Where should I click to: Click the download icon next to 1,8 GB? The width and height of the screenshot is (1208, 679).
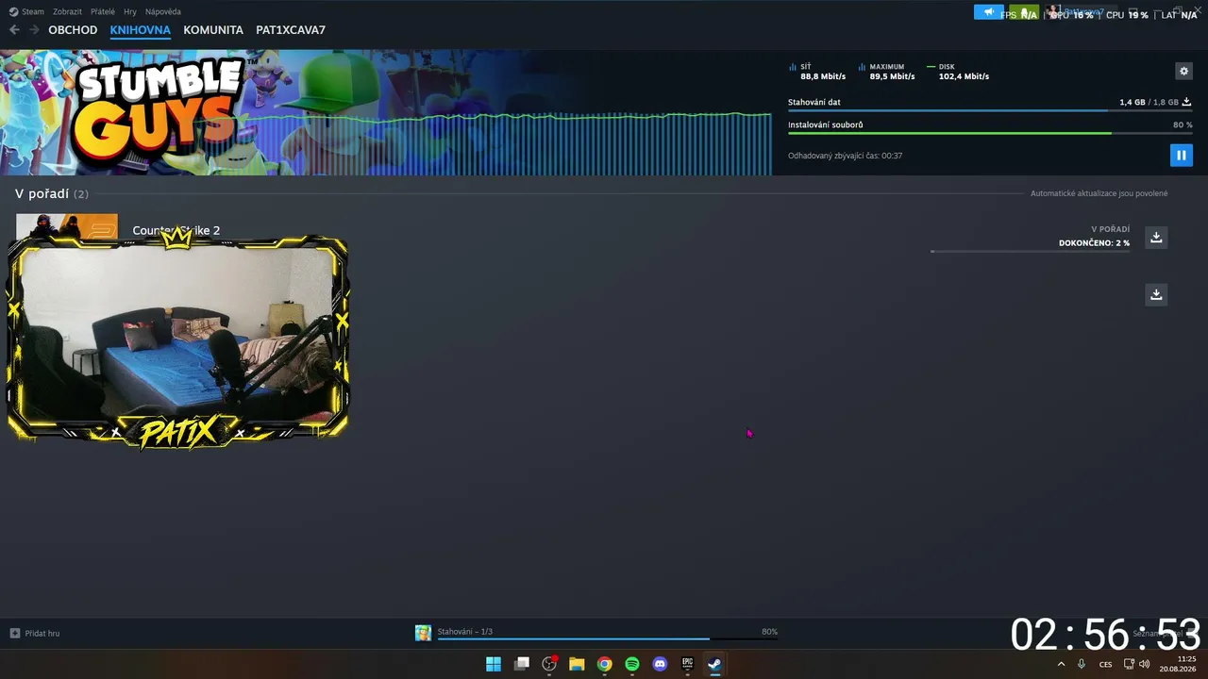click(x=1186, y=102)
